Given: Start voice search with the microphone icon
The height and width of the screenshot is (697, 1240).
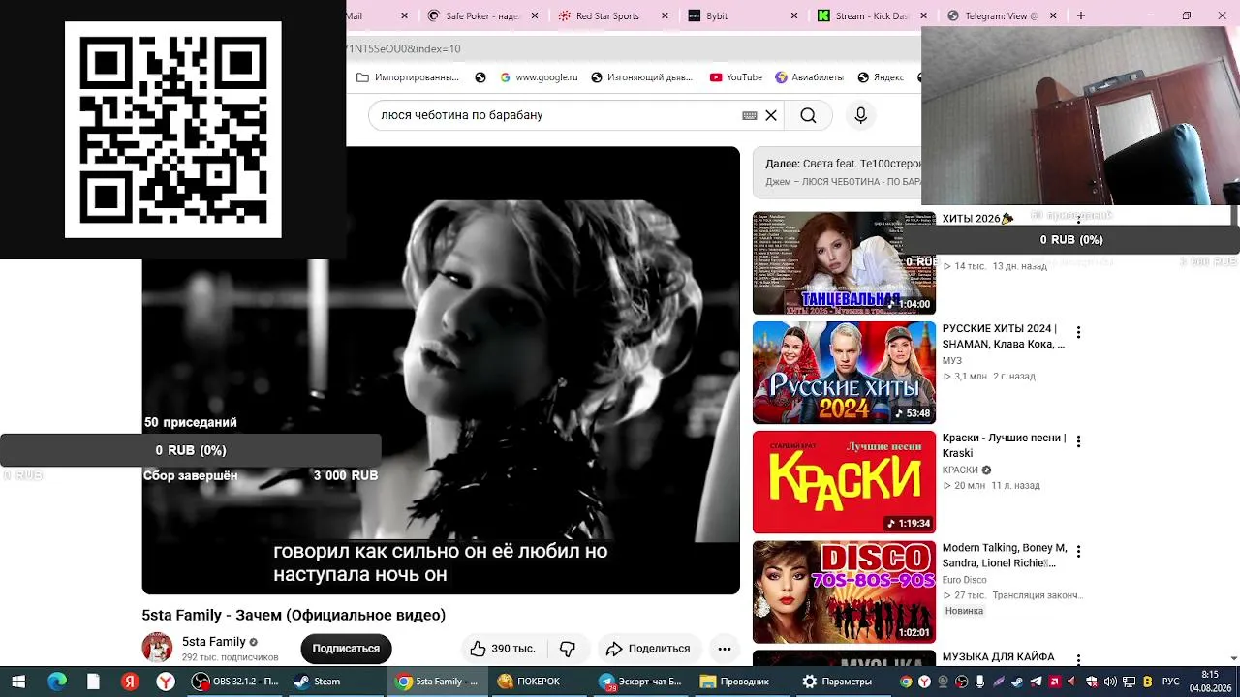Looking at the screenshot, I should tap(860, 115).
